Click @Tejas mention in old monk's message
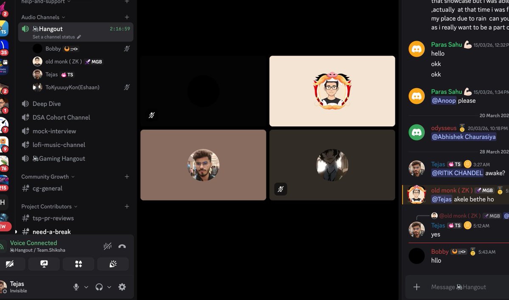The height and width of the screenshot is (300, 509). click(442, 199)
